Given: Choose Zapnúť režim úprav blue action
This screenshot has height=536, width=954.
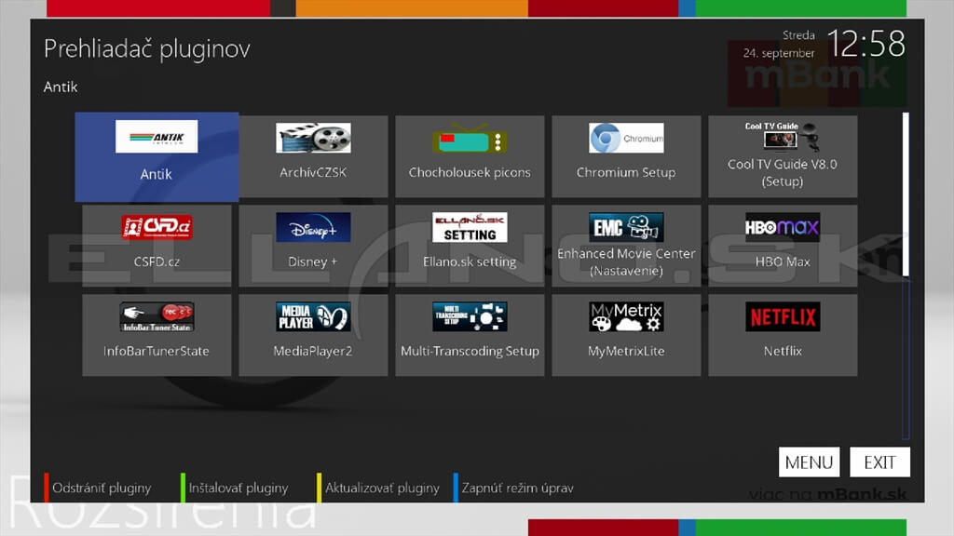Looking at the screenshot, I should (x=517, y=488).
